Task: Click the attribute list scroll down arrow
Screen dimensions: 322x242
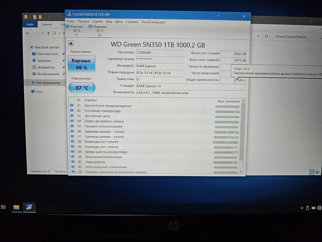Action: [241, 171]
